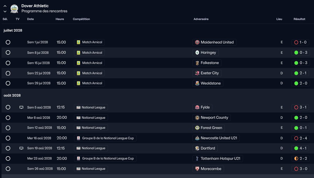This screenshot has height=178, width=314.
Task: Sort by the Lieu column header
Action: tap(279, 19)
